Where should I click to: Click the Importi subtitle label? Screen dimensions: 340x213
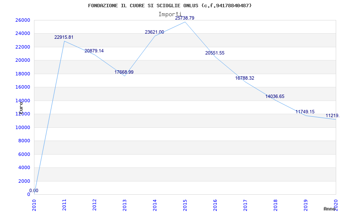(170, 14)
